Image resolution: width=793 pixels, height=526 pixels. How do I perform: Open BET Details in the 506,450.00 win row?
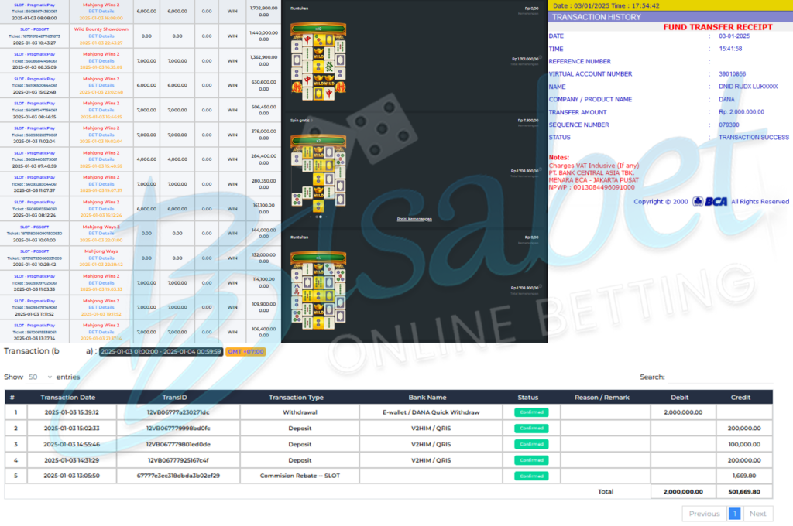(101, 110)
